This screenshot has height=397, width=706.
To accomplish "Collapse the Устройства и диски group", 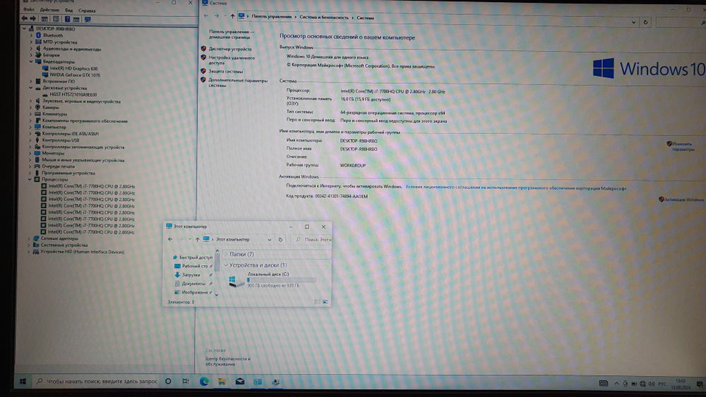I will [x=226, y=265].
